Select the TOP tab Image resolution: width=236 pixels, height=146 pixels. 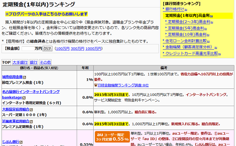(6, 62)
